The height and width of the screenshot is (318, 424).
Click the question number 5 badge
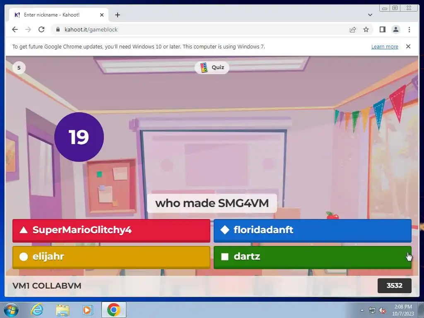(19, 67)
